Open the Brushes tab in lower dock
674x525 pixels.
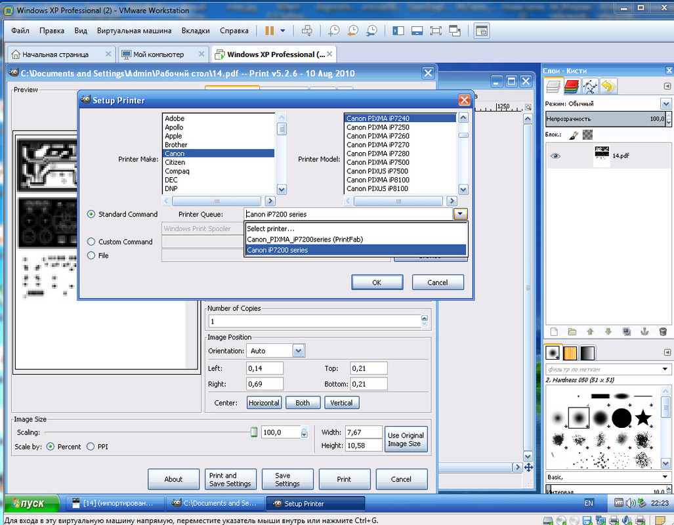point(553,352)
